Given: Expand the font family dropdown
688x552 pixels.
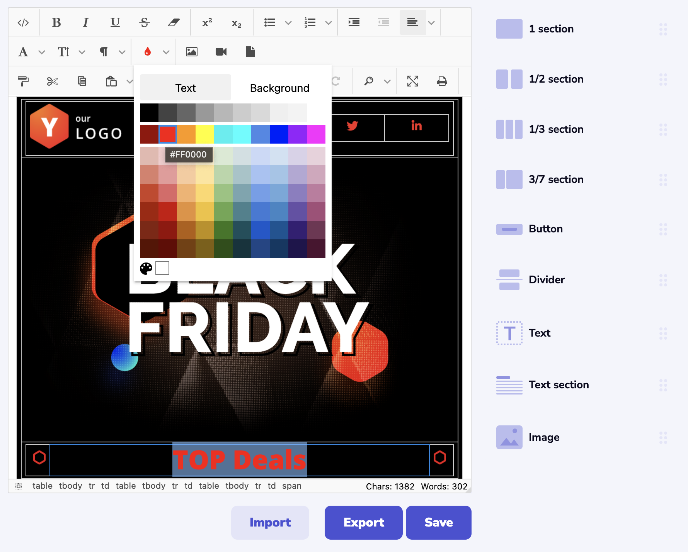Looking at the screenshot, I should point(42,52).
